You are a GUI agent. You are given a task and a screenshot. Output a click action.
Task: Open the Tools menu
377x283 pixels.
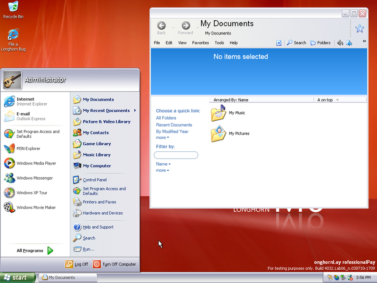coord(219,42)
